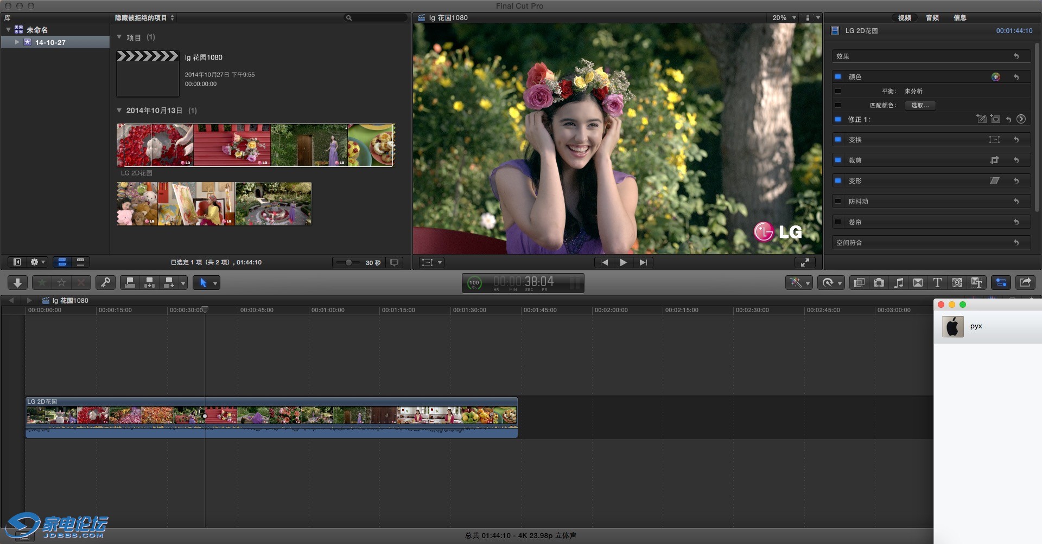Screen dimensions: 1042x544
Task: Go to next edit point in viewer
Action: 643,262
